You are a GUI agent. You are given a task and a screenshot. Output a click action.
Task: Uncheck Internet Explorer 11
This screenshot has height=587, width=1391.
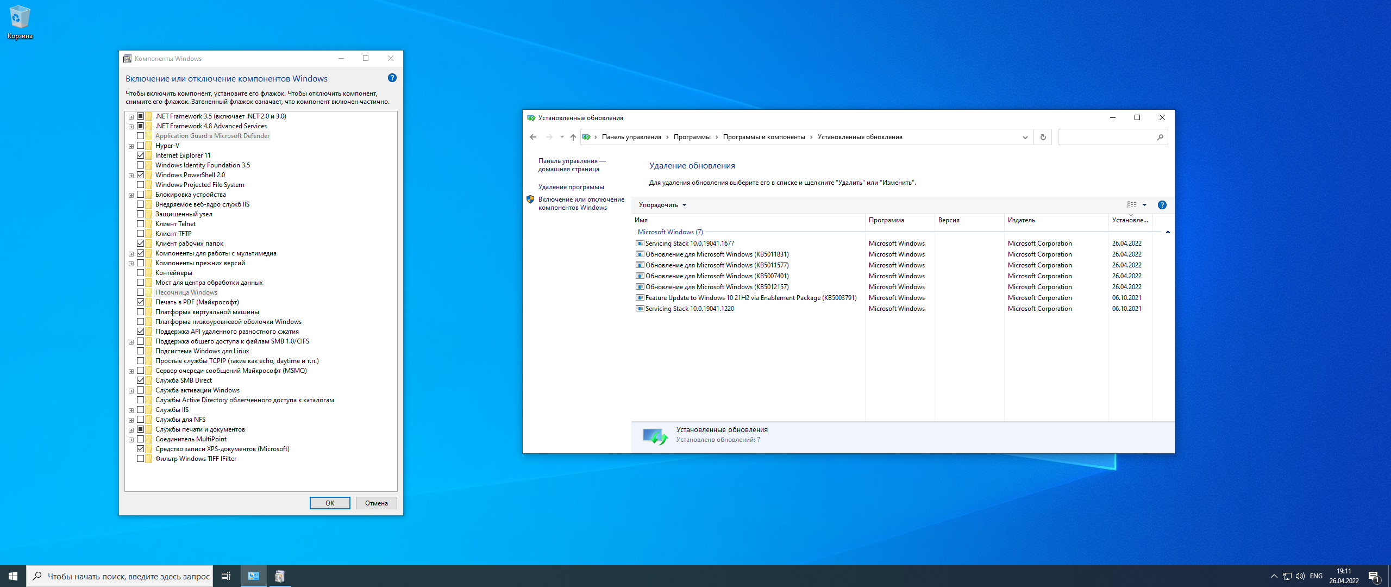click(x=141, y=155)
